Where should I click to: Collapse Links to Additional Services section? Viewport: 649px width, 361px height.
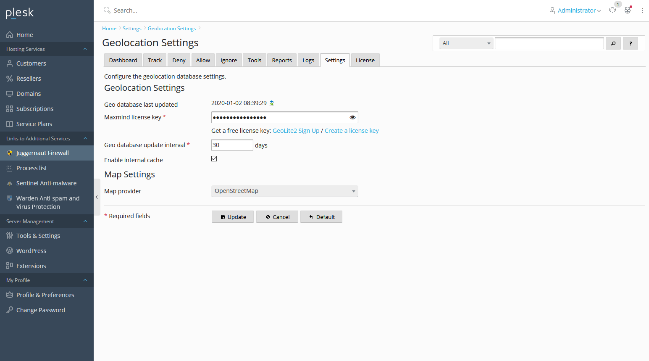[85, 139]
